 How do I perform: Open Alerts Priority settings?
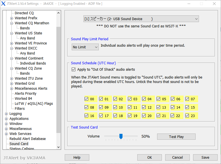tap(25, 93)
